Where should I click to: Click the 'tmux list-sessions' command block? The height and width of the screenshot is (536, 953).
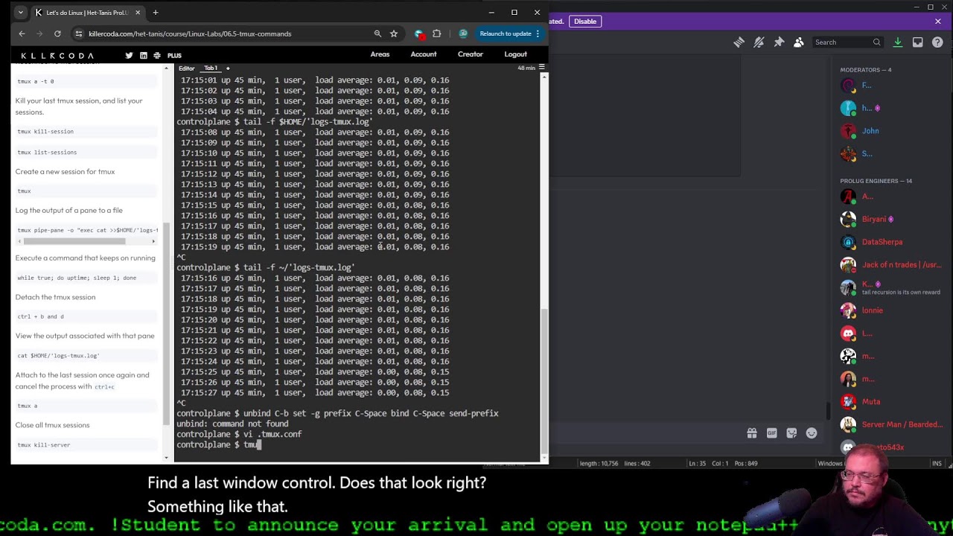86,152
